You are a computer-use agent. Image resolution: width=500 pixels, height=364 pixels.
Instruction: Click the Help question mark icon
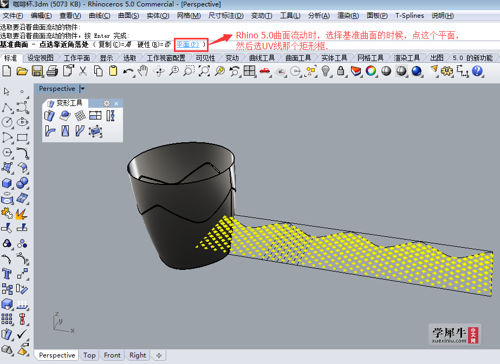(477, 71)
